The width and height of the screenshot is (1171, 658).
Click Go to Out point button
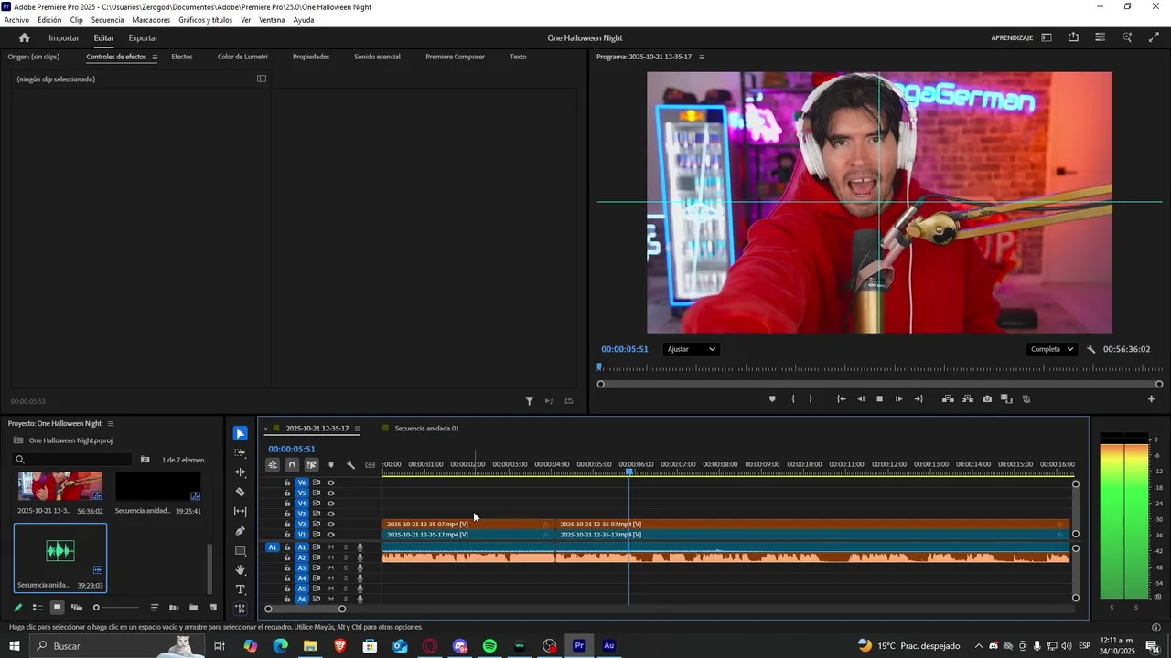coord(919,398)
